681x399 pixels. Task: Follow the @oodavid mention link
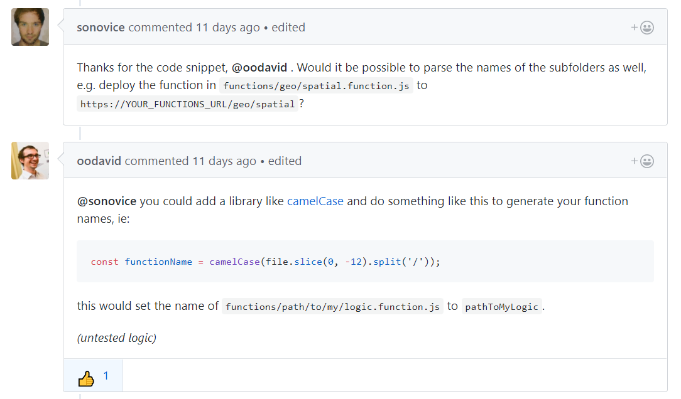[x=259, y=67]
